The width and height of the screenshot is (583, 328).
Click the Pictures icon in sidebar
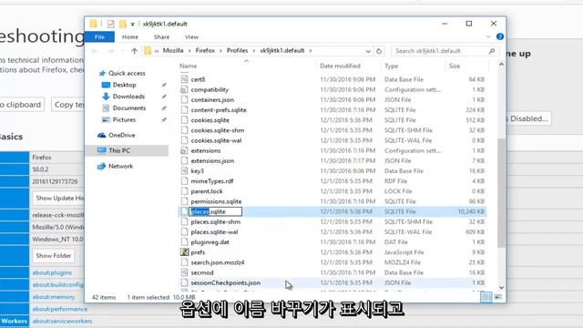click(106, 119)
